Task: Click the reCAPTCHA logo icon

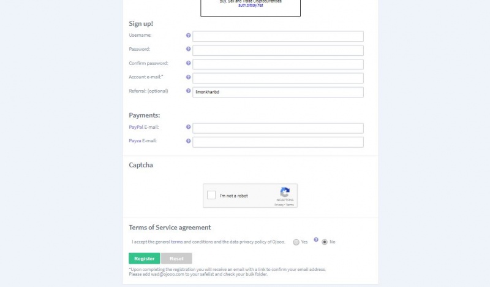Action: 284,193
